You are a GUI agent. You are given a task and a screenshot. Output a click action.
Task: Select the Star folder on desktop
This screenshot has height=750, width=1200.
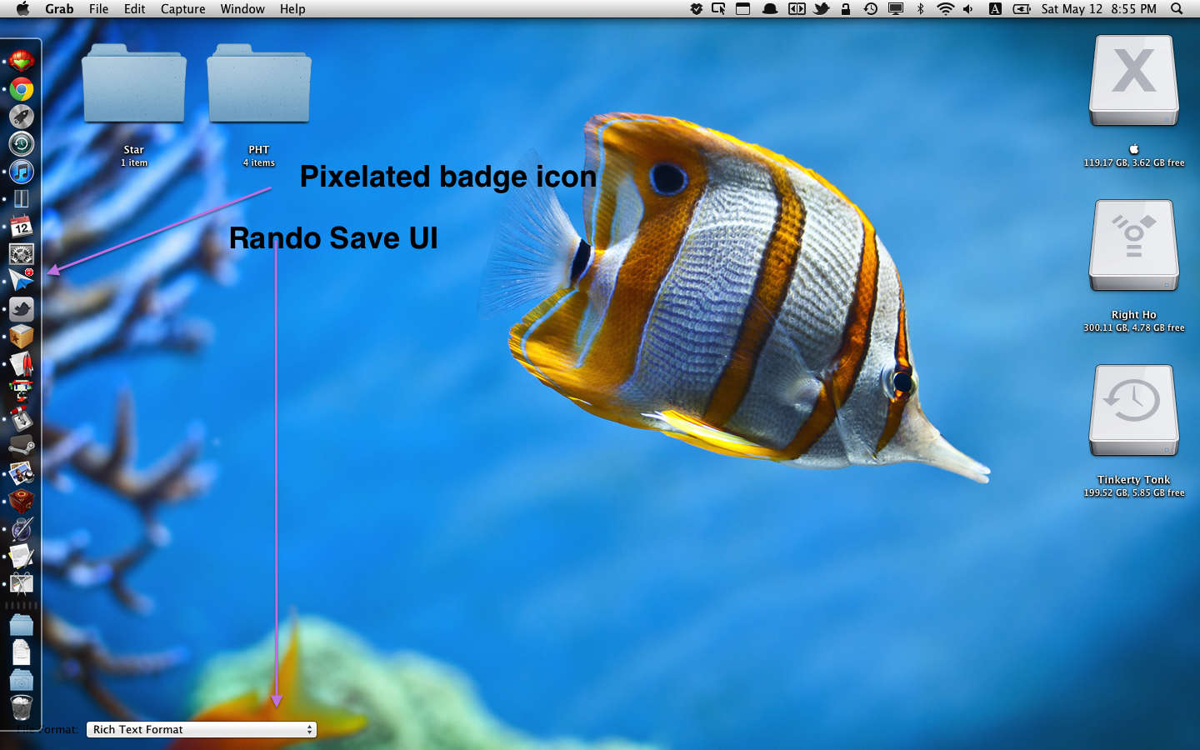coord(134,84)
